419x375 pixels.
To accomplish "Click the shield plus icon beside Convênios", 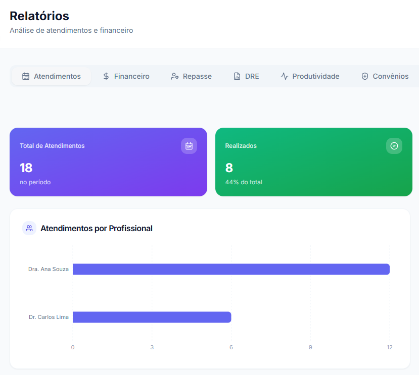I will pos(365,76).
